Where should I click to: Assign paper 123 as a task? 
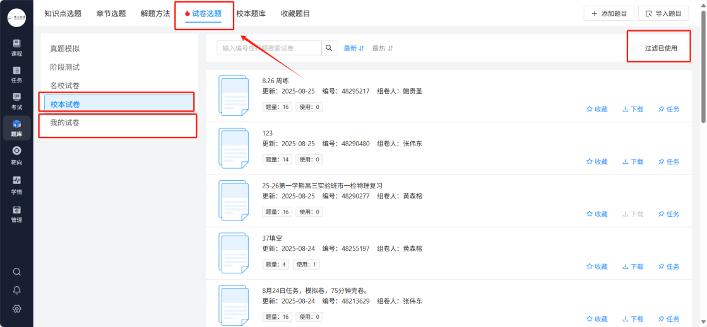pos(668,161)
